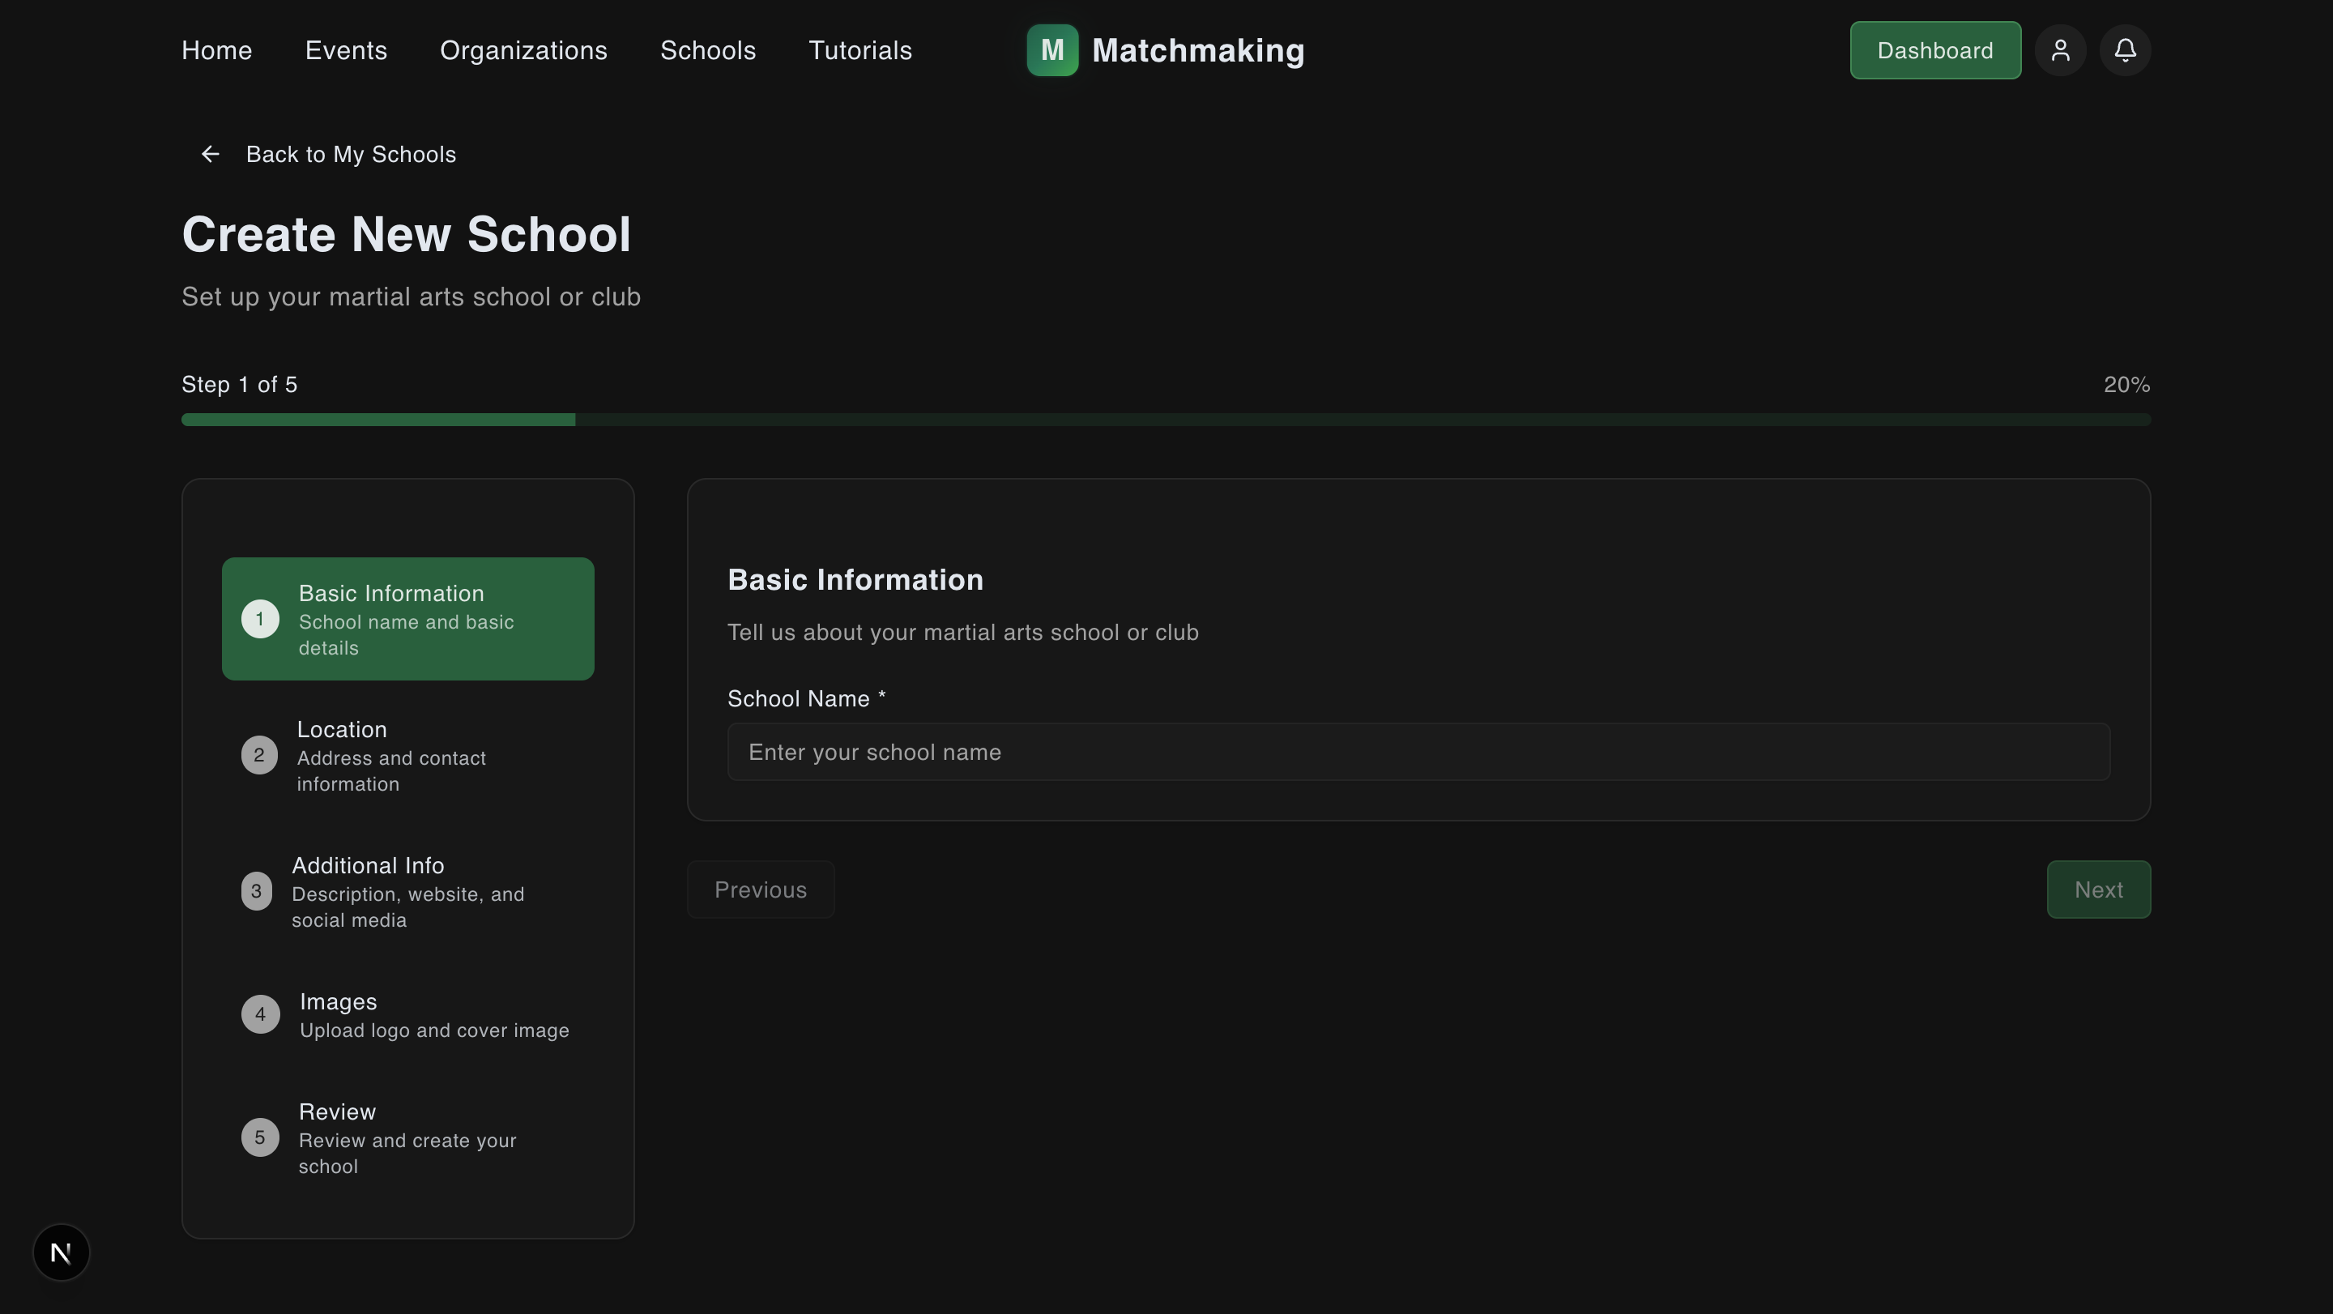
Task: Open the Tutorials nav item
Action: click(860, 49)
